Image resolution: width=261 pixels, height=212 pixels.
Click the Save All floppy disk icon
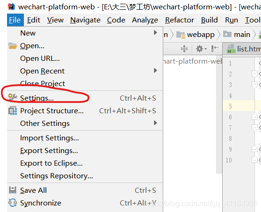[13, 190]
